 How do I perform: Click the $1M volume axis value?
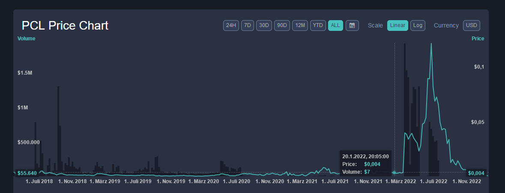click(23, 108)
